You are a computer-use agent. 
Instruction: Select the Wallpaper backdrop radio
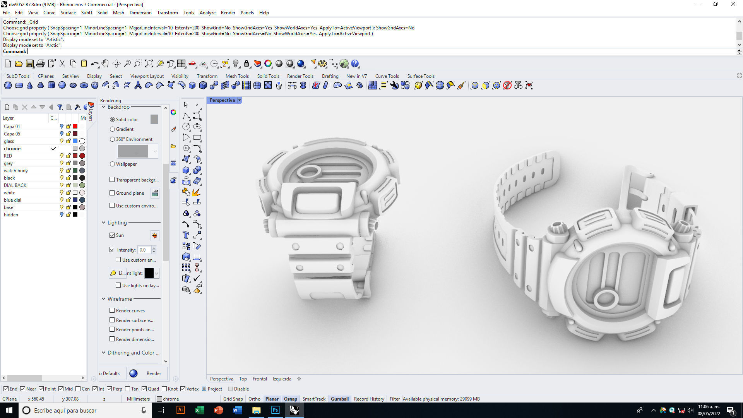(112, 164)
